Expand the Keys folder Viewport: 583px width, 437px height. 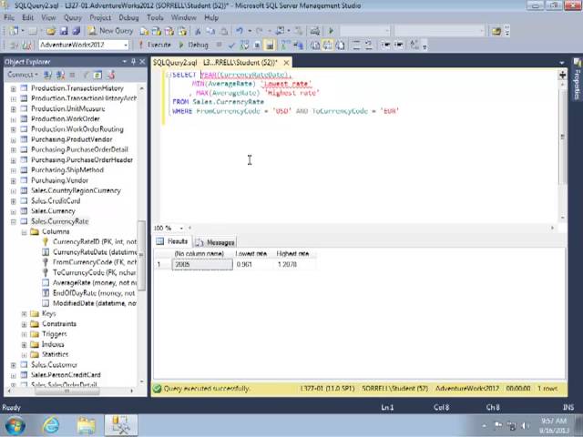pos(25,314)
